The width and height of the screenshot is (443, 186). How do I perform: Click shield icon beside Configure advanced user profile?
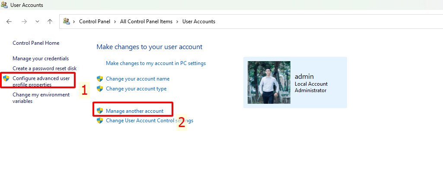pyautogui.click(x=6, y=78)
